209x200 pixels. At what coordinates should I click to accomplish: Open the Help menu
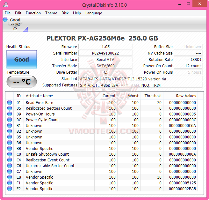click(77, 13)
